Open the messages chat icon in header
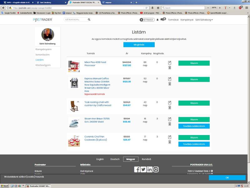 pos(163,19)
